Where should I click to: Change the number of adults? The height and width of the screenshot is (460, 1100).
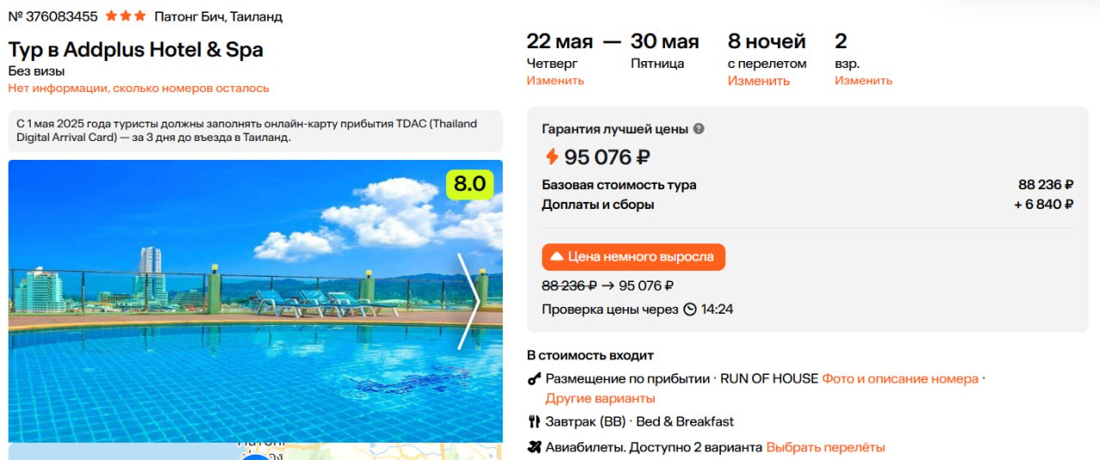863,81
